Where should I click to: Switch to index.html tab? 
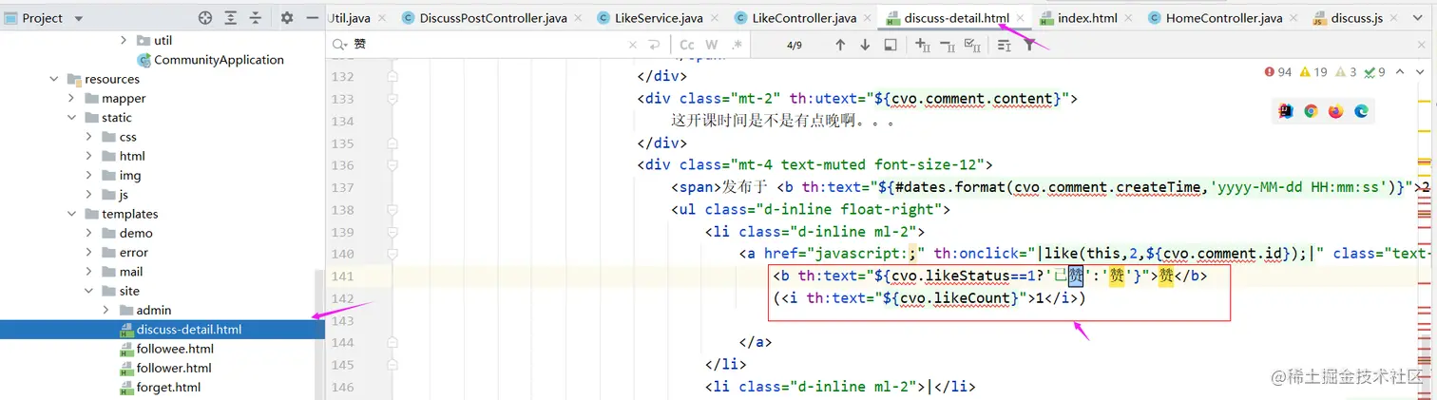(x=1079, y=18)
